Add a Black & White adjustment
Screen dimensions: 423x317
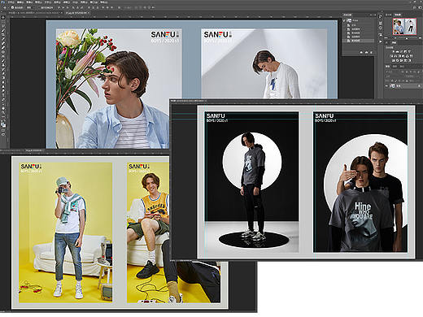coord(399,56)
